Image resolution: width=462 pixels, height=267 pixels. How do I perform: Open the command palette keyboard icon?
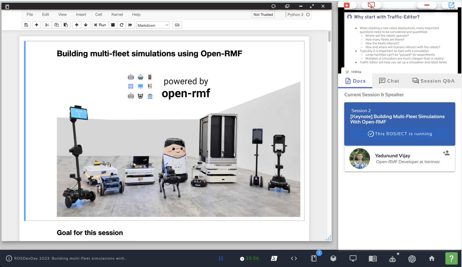click(176, 25)
